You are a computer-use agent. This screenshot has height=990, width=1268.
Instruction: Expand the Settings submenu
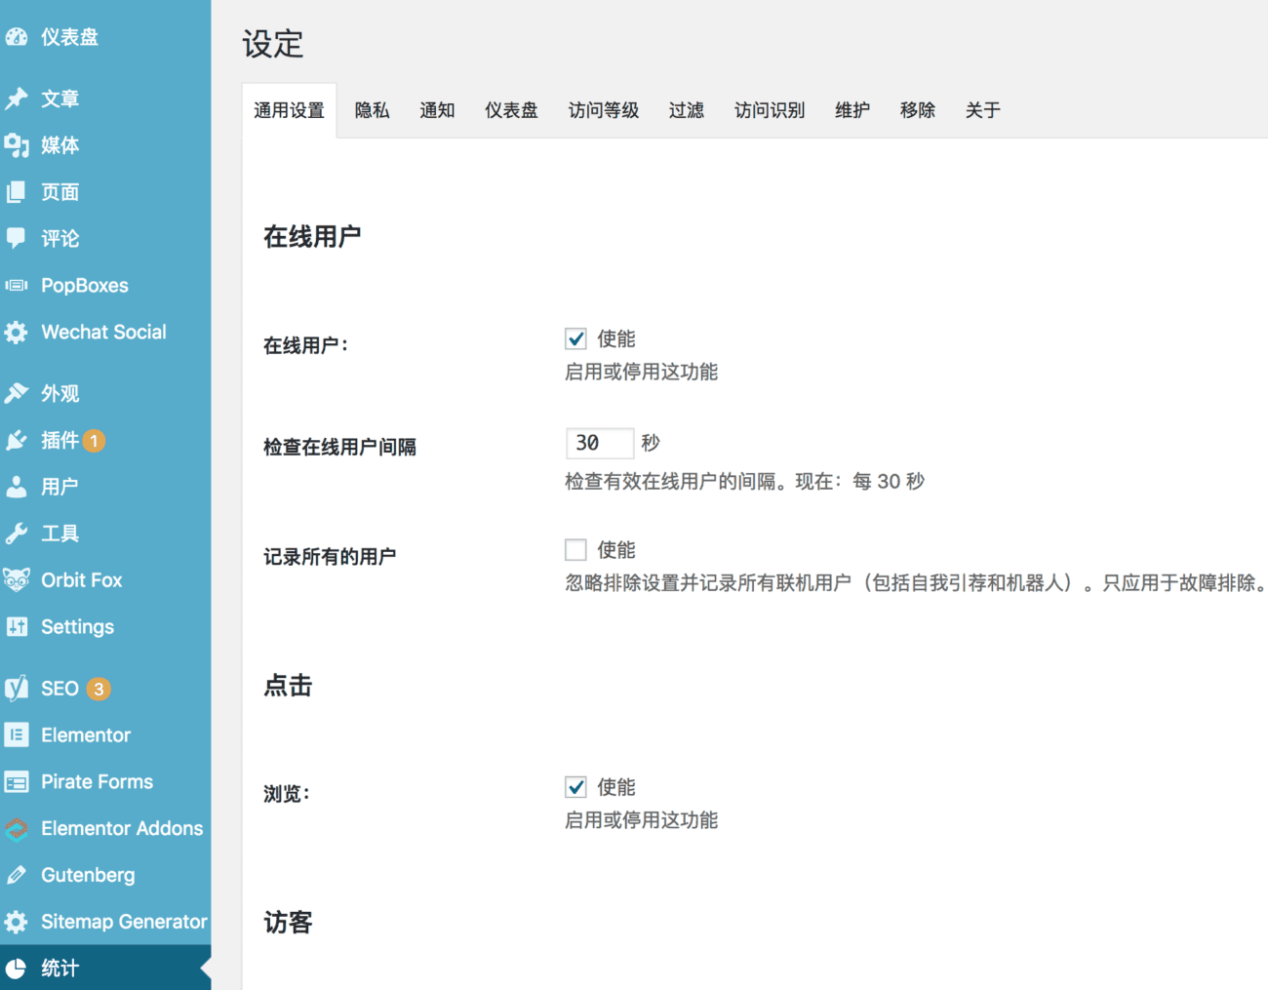pyautogui.click(x=77, y=626)
